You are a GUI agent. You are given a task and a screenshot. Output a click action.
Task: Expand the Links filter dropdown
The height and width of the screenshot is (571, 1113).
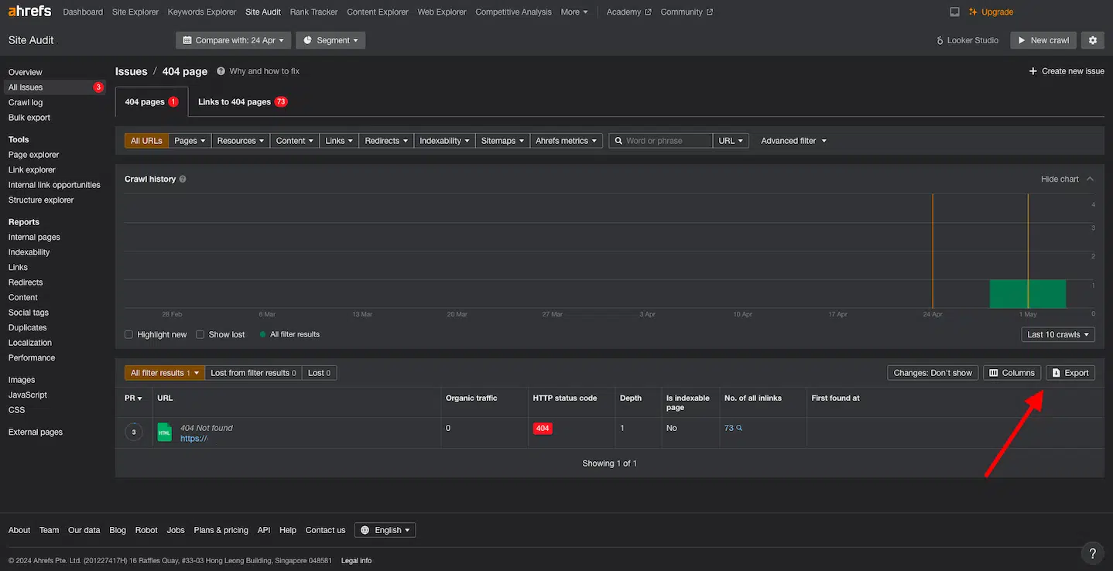tap(340, 141)
